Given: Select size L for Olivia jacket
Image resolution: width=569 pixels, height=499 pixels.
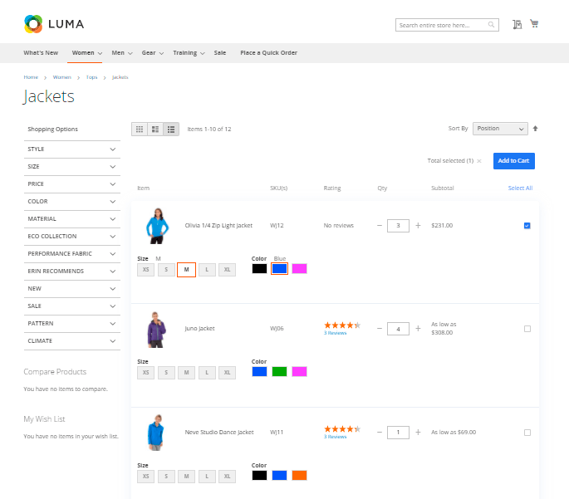Looking at the screenshot, I should pyautogui.click(x=207, y=270).
